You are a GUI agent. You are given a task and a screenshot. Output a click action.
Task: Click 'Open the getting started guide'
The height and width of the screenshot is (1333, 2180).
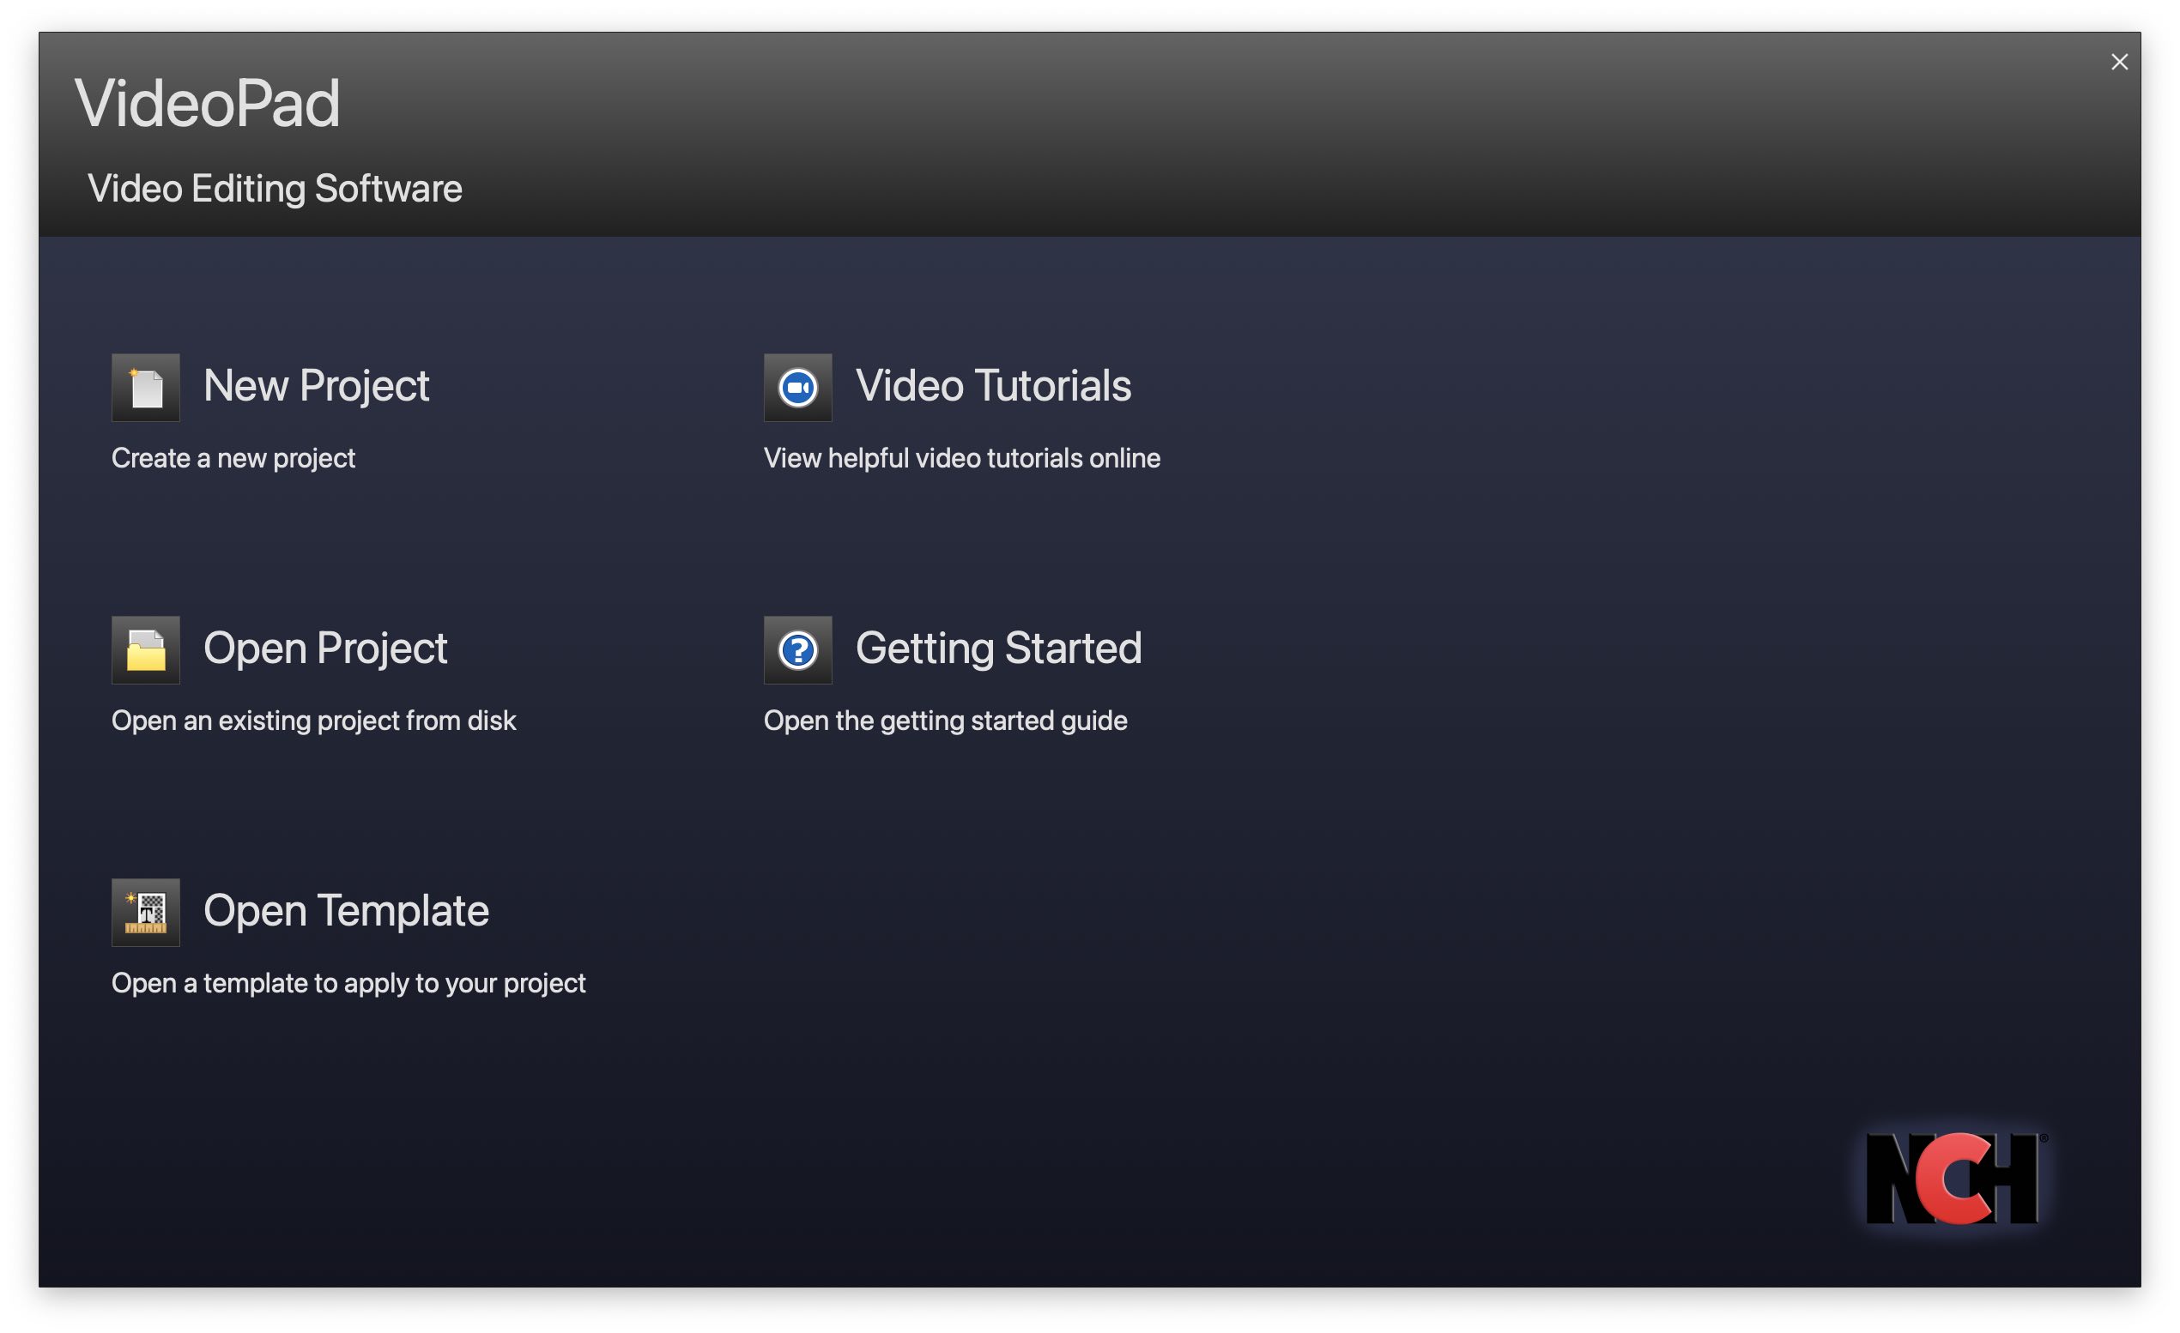(945, 721)
